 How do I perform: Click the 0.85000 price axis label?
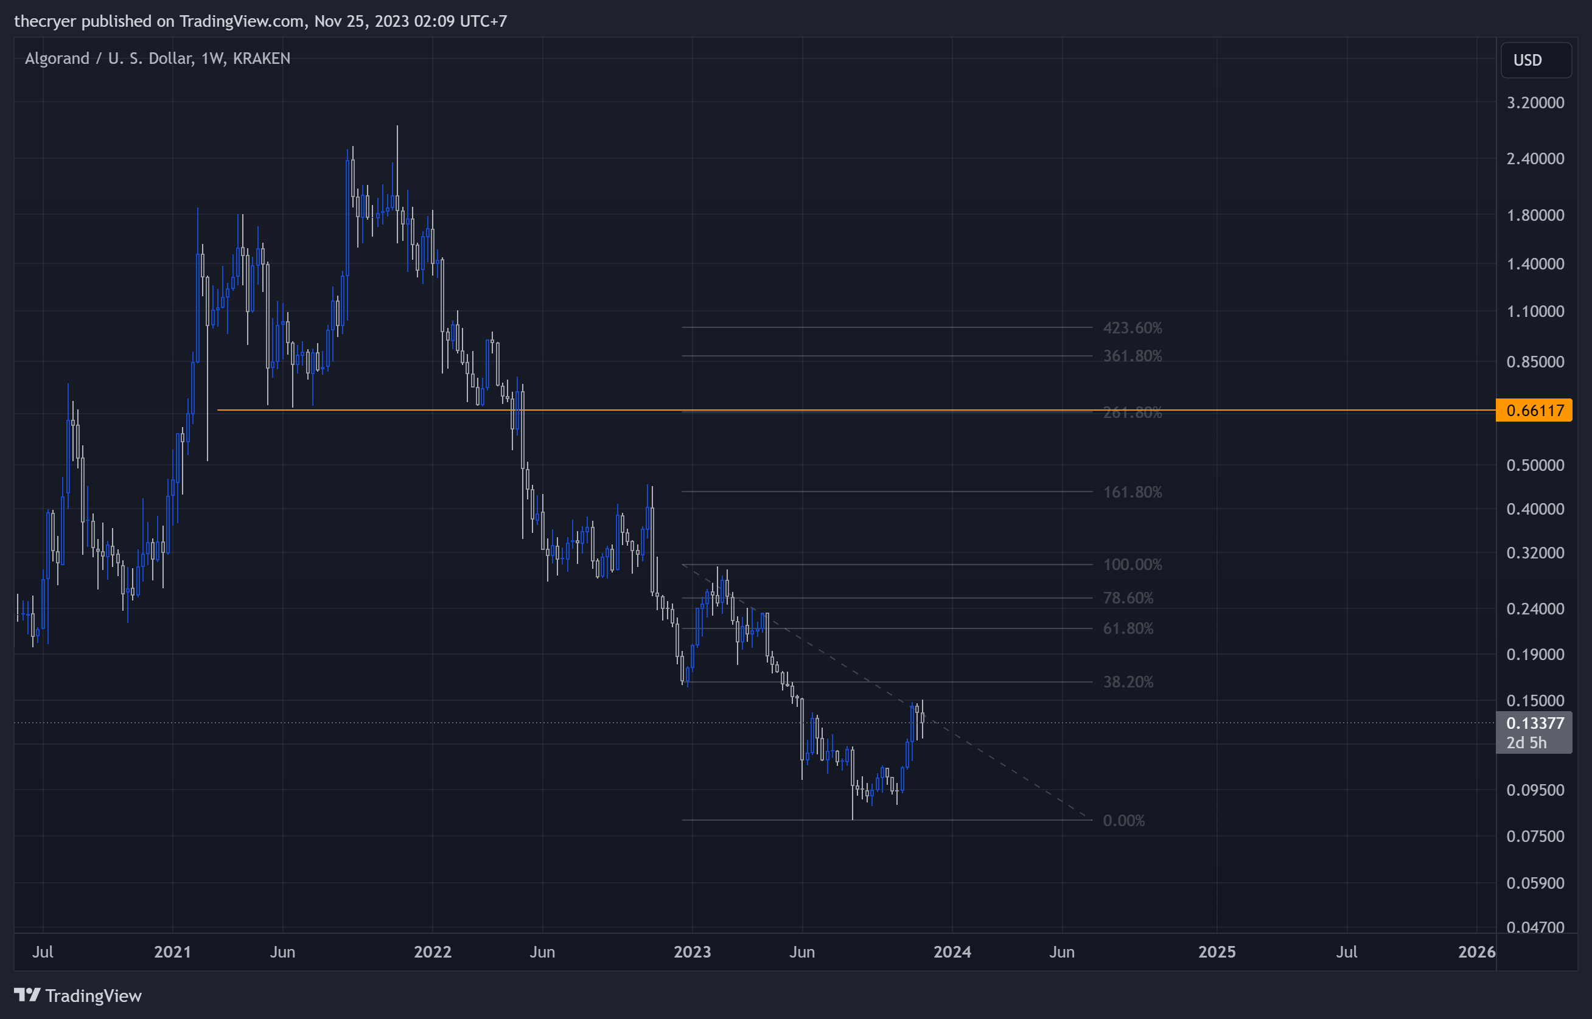point(1535,362)
